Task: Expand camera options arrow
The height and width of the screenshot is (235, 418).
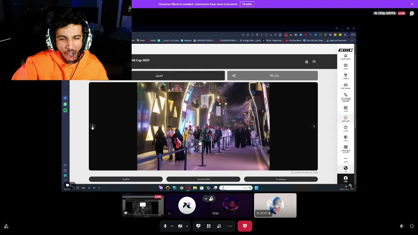Action: click(x=187, y=226)
